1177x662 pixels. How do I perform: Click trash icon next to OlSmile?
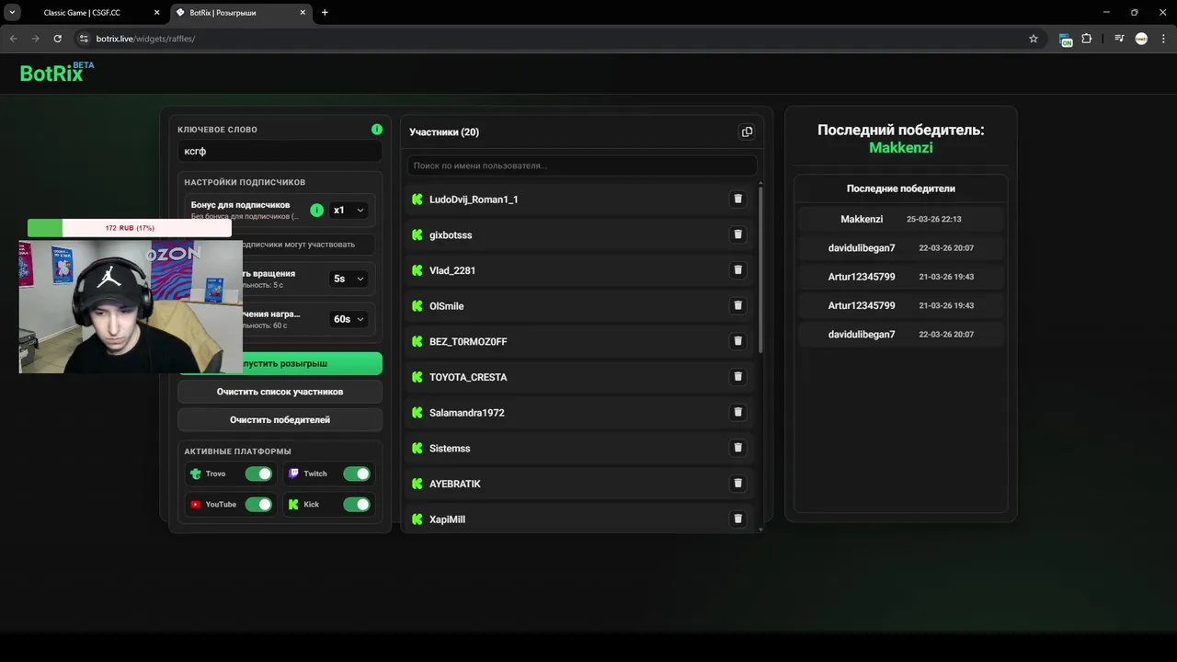737,305
